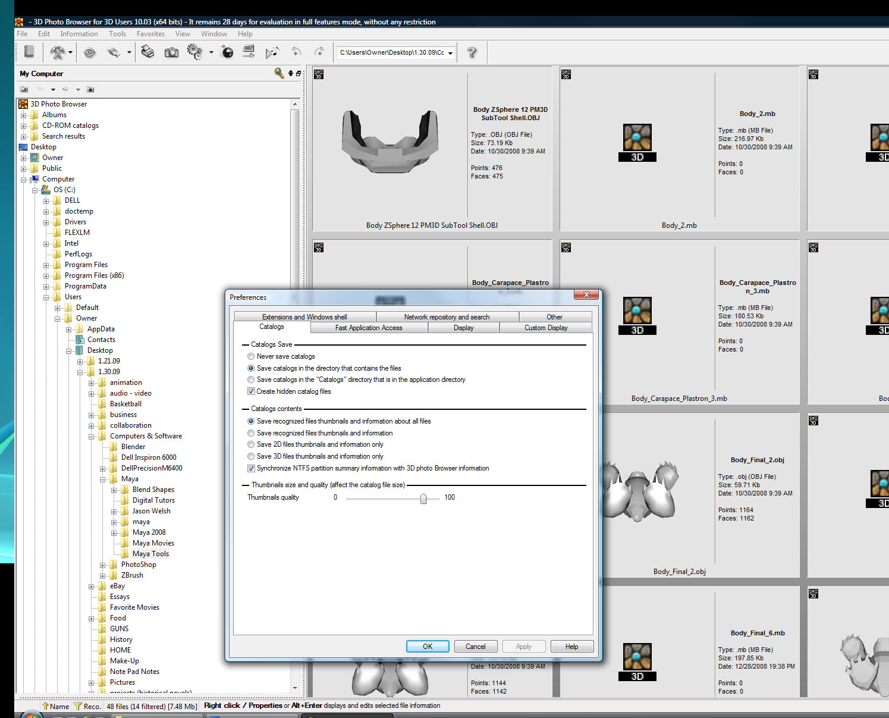Select 'Save 2D files thumbnails' option
Image resolution: width=889 pixels, height=718 pixels.
coord(251,444)
